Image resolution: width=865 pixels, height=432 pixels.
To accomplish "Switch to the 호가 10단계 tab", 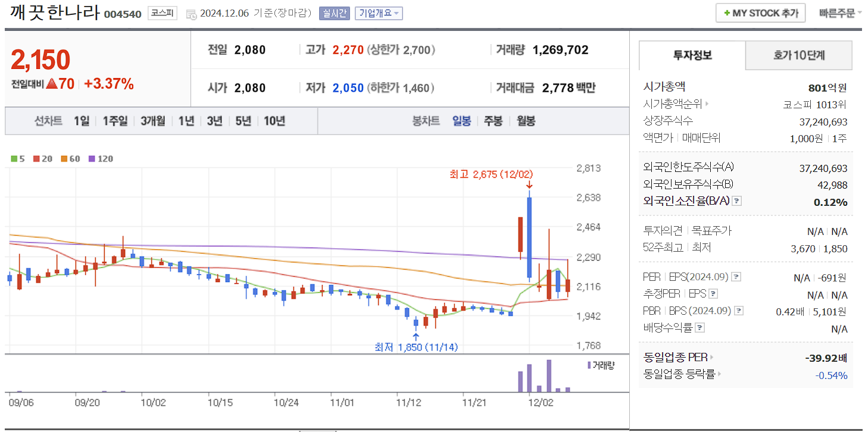I will 798,55.
